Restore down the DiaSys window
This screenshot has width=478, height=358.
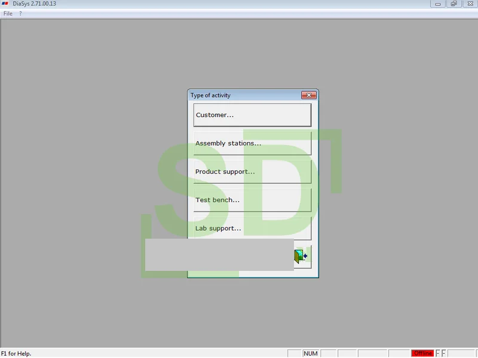pyautogui.click(x=454, y=4)
